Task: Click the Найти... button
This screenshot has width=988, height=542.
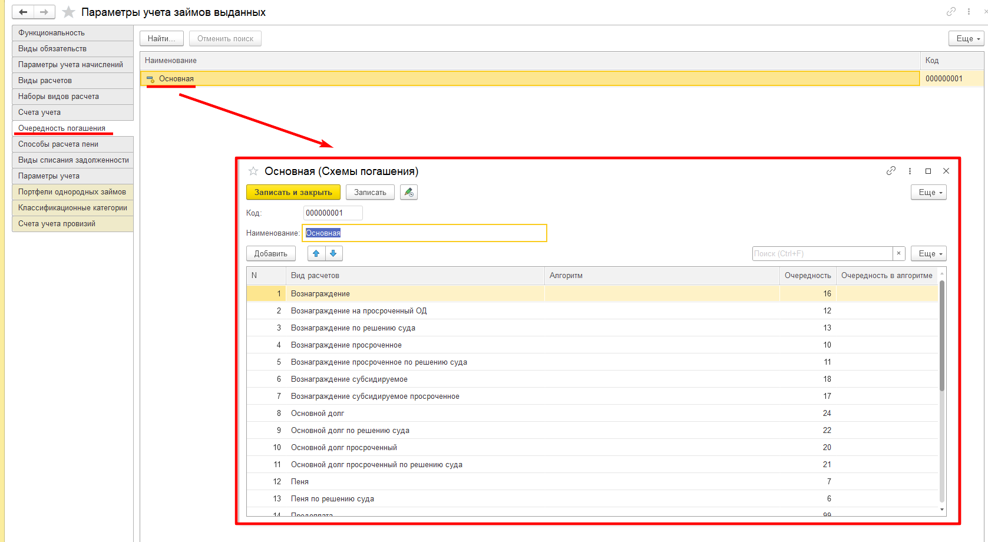Action: 161,38
